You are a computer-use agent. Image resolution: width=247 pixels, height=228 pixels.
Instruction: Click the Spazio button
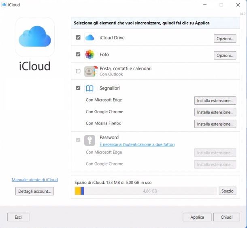pos(227,191)
